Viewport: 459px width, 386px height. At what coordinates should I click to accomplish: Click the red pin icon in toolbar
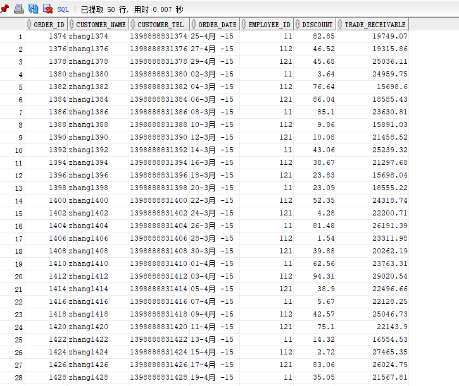pos(4,9)
